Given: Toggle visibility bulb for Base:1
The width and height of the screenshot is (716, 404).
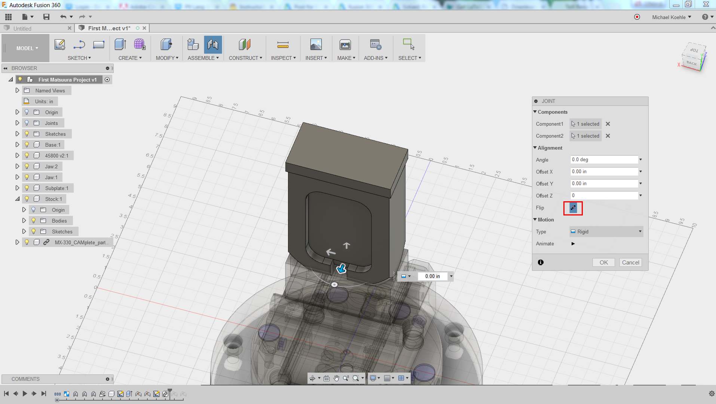Looking at the screenshot, I should point(27,145).
